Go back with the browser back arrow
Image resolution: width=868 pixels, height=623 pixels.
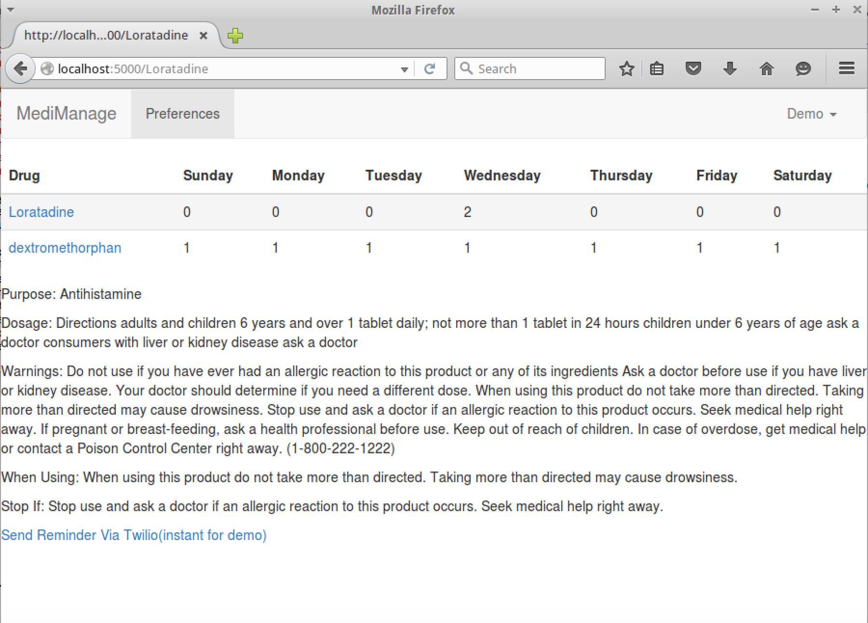(x=20, y=69)
